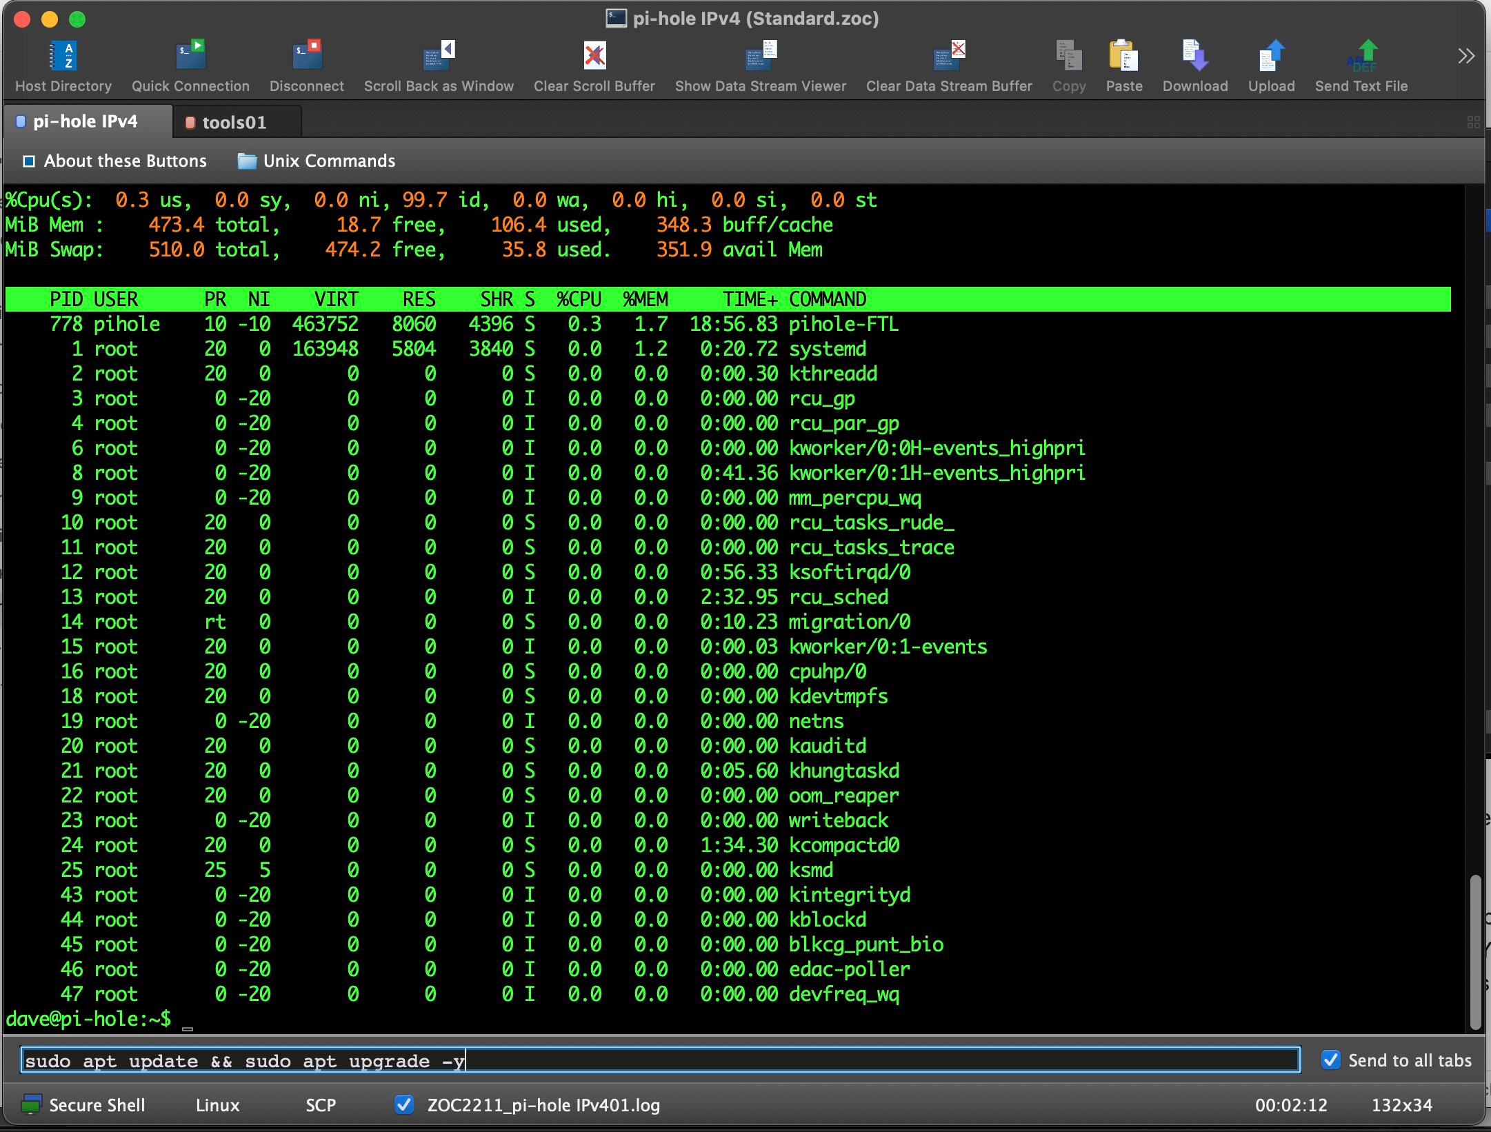Clear the Data Stream Buffer
Image resolution: width=1491 pixels, height=1132 pixels.
tap(948, 63)
